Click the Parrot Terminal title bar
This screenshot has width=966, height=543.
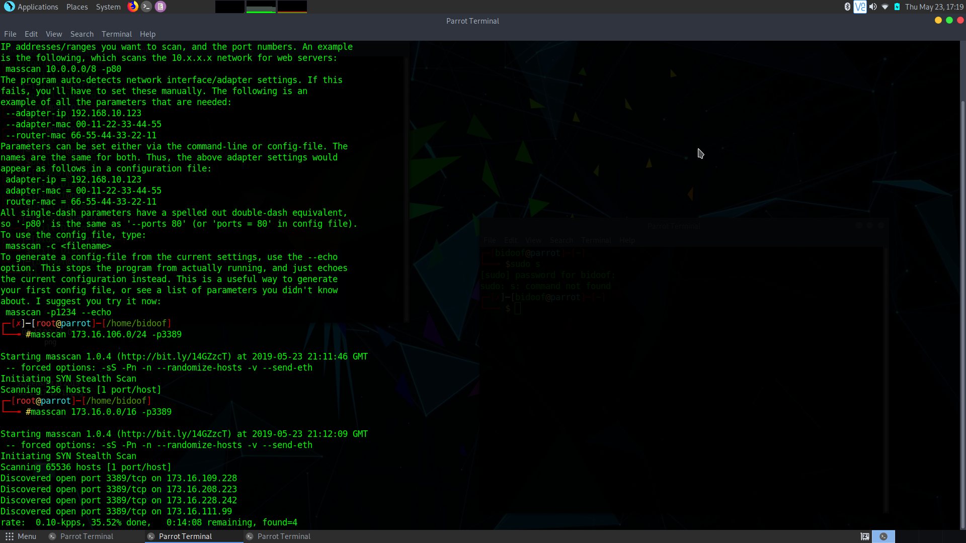(x=472, y=21)
